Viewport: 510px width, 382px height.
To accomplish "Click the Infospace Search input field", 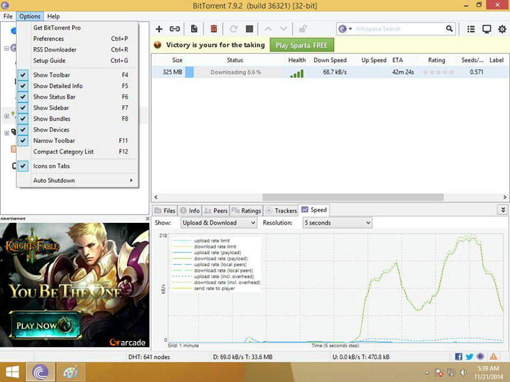I will click(398, 29).
